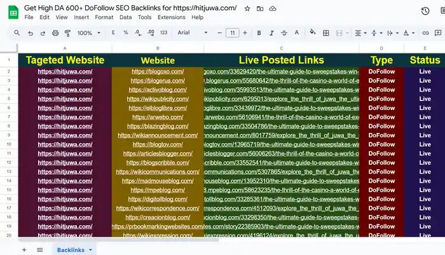Open the Format menu
445x255 pixels.
(104, 17)
